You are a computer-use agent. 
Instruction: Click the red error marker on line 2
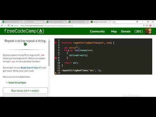[56, 43]
